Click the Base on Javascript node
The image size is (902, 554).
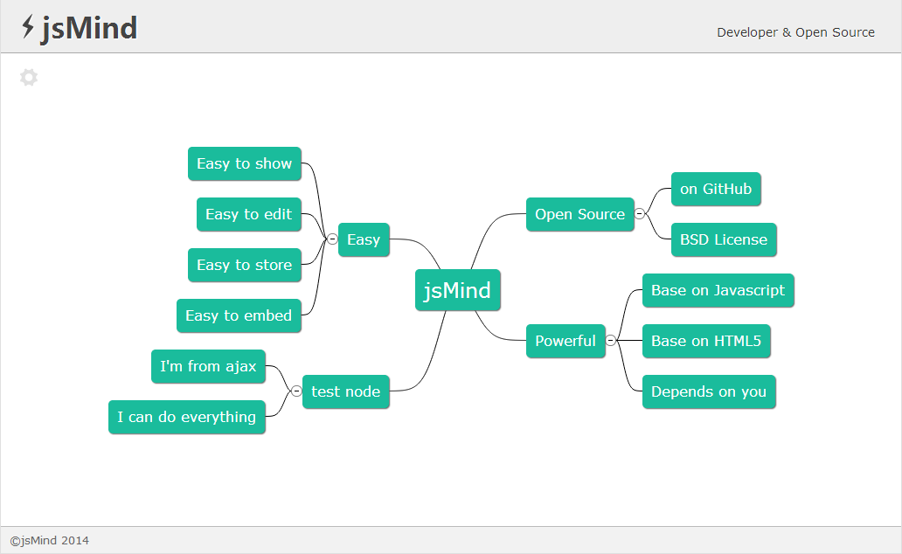[718, 290]
